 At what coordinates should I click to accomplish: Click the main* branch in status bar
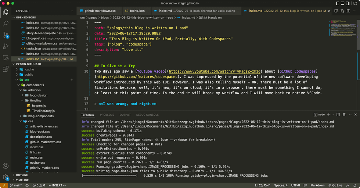coord(16,185)
